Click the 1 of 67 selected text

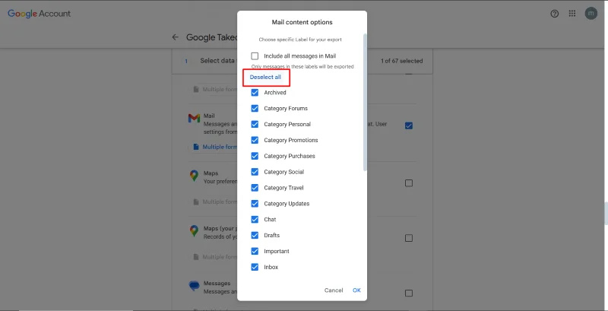[x=402, y=61]
